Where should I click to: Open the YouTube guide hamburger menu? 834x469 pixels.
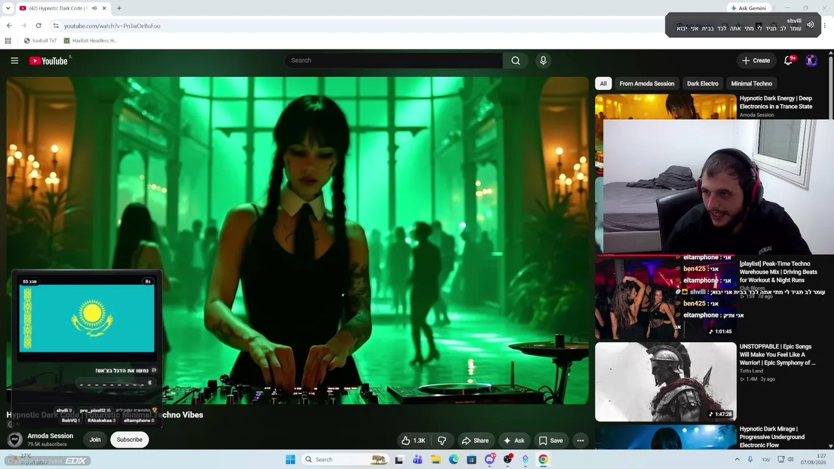click(x=14, y=61)
